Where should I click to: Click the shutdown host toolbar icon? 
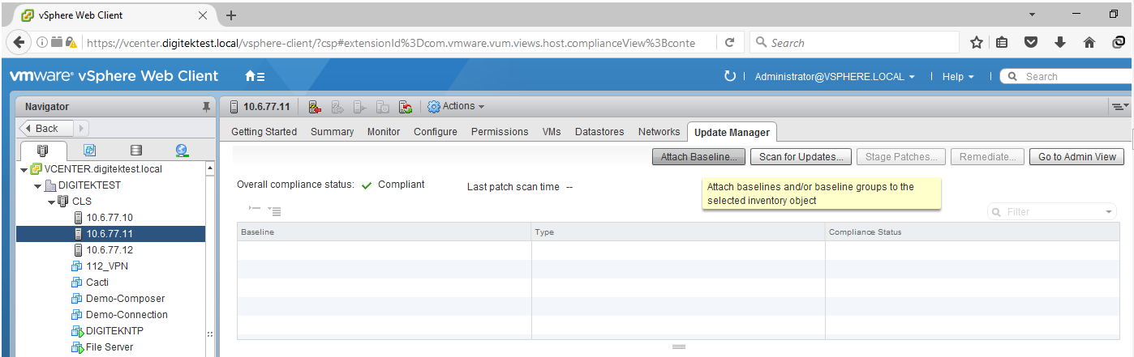[x=384, y=107]
